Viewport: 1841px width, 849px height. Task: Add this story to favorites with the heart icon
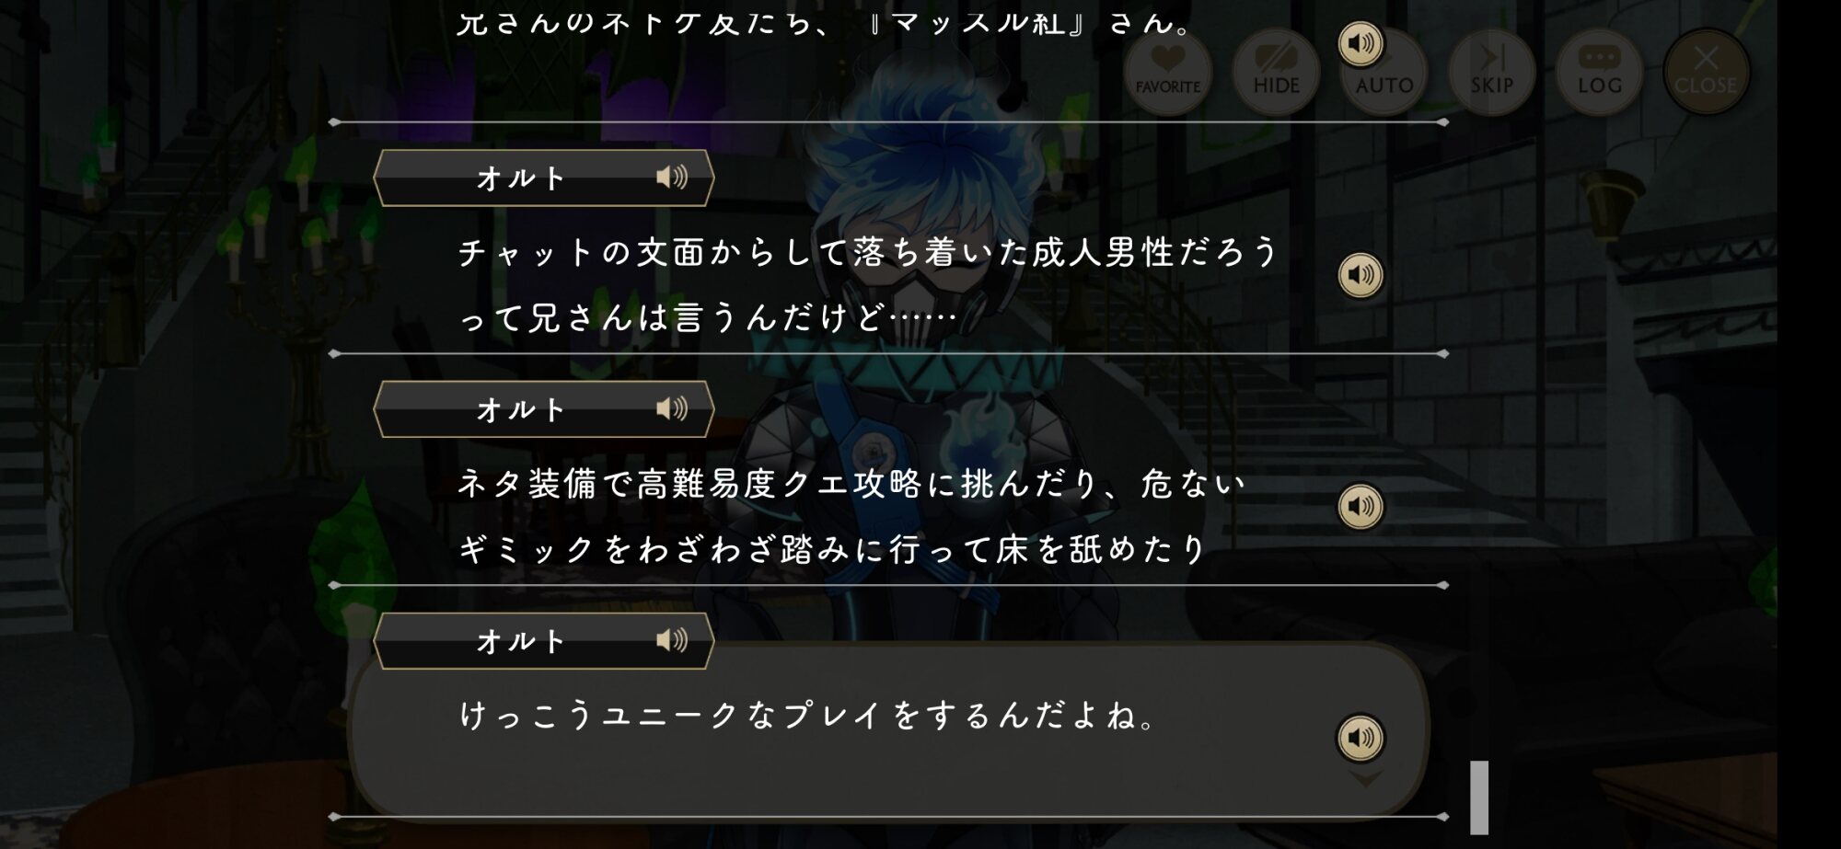pos(1168,72)
